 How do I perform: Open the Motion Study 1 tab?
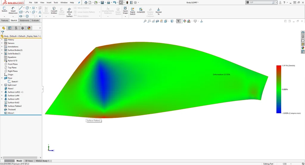[42, 161]
